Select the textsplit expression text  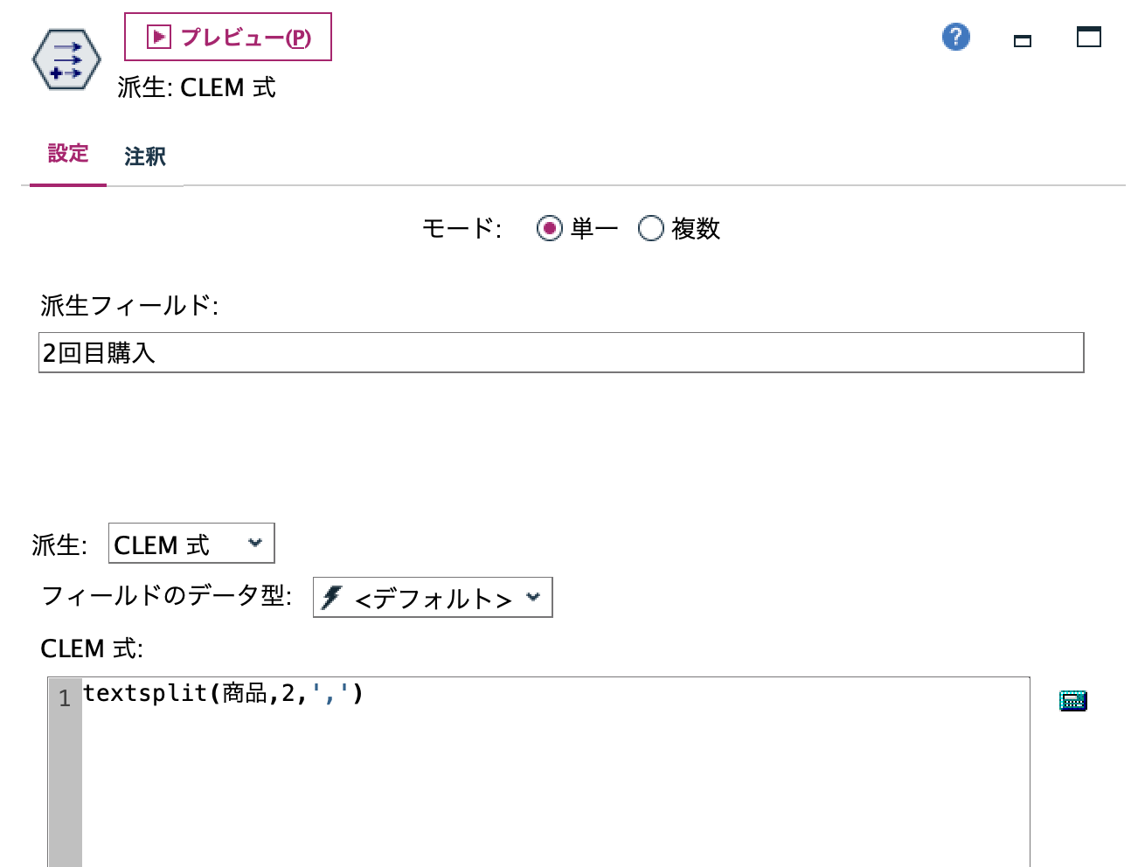223,693
